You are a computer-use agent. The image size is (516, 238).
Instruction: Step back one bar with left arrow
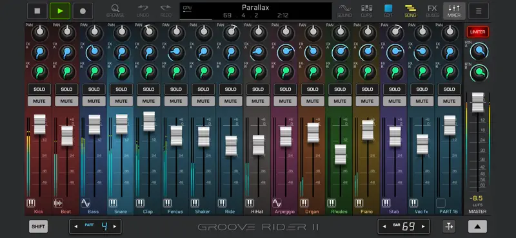coord(384,226)
